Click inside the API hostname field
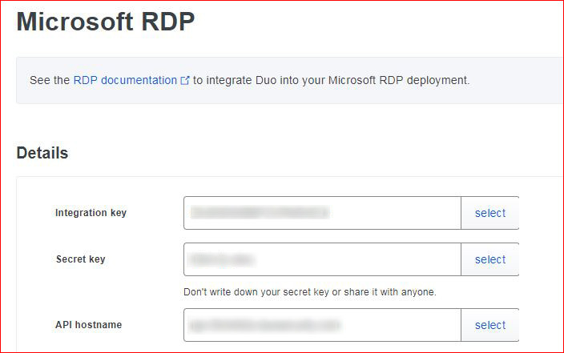Image resolution: width=564 pixels, height=353 pixels. tap(322, 325)
